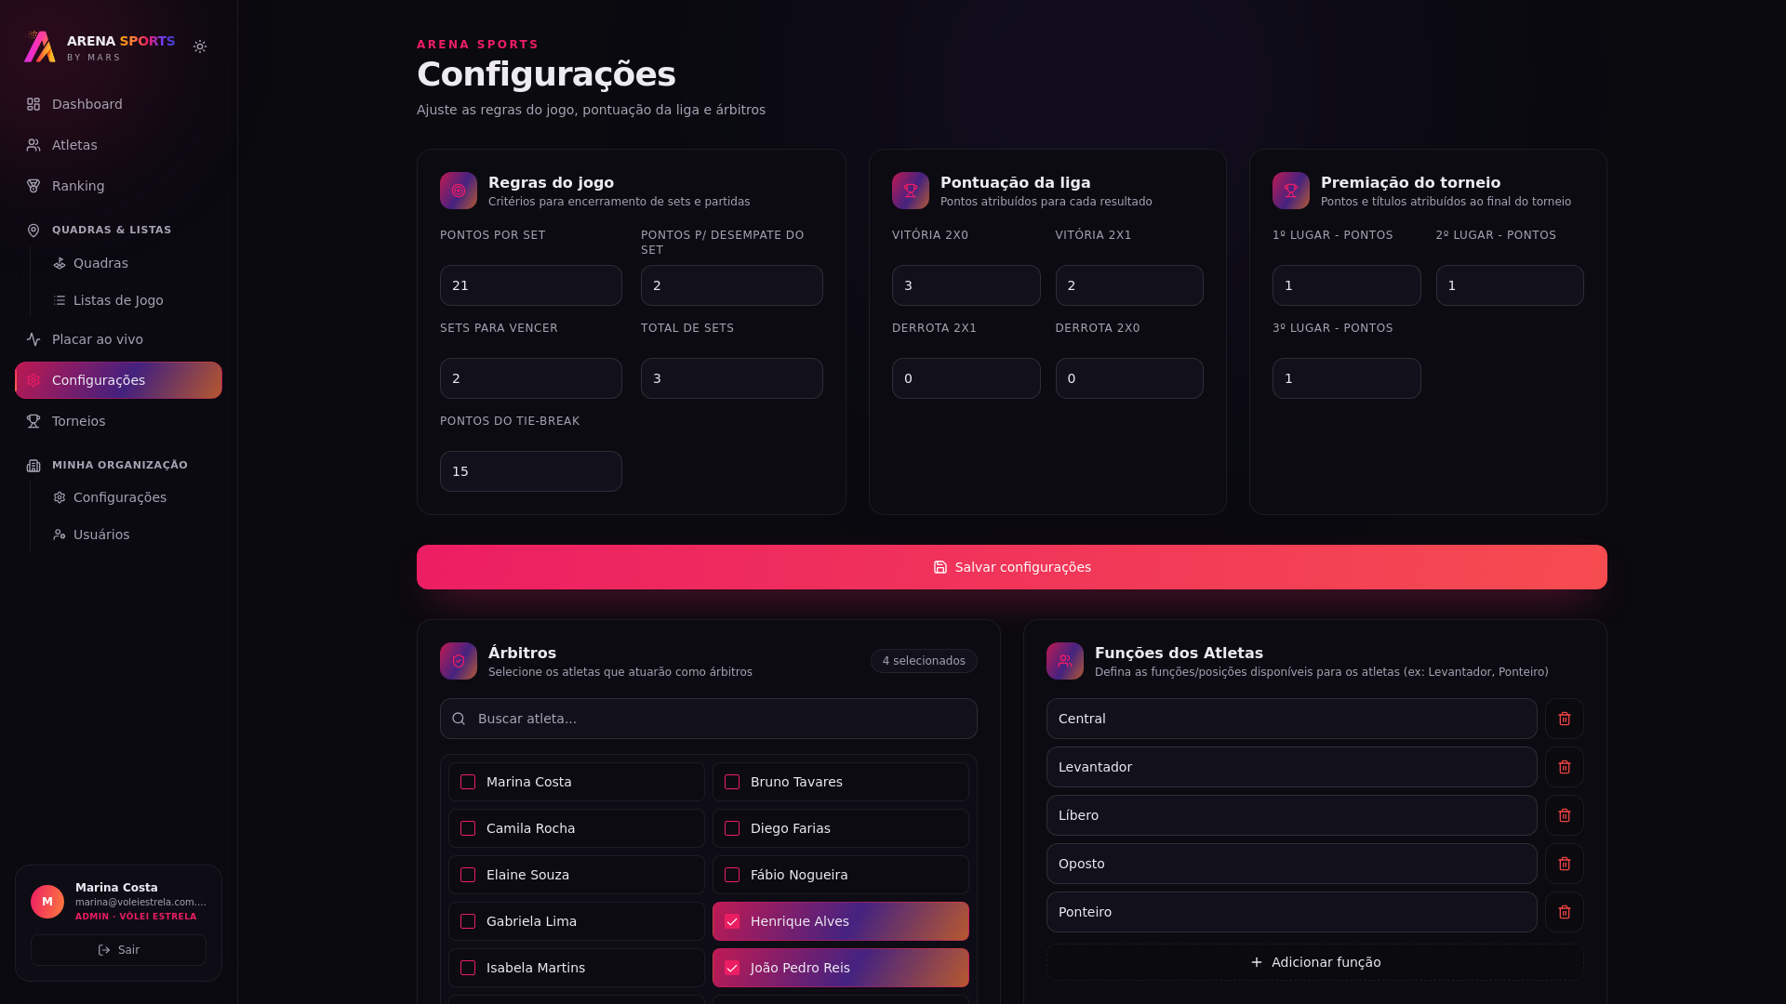1786x1004 pixels.
Task: Click Adicionar função button
Action: tap(1315, 962)
